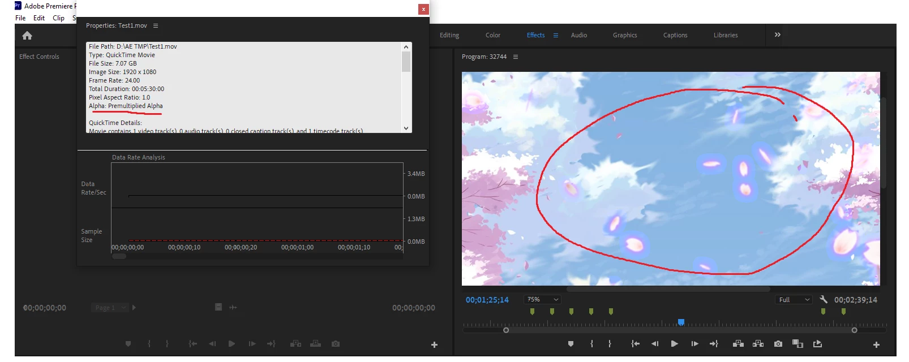Select the Effect Controls panel tab

tap(39, 57)
